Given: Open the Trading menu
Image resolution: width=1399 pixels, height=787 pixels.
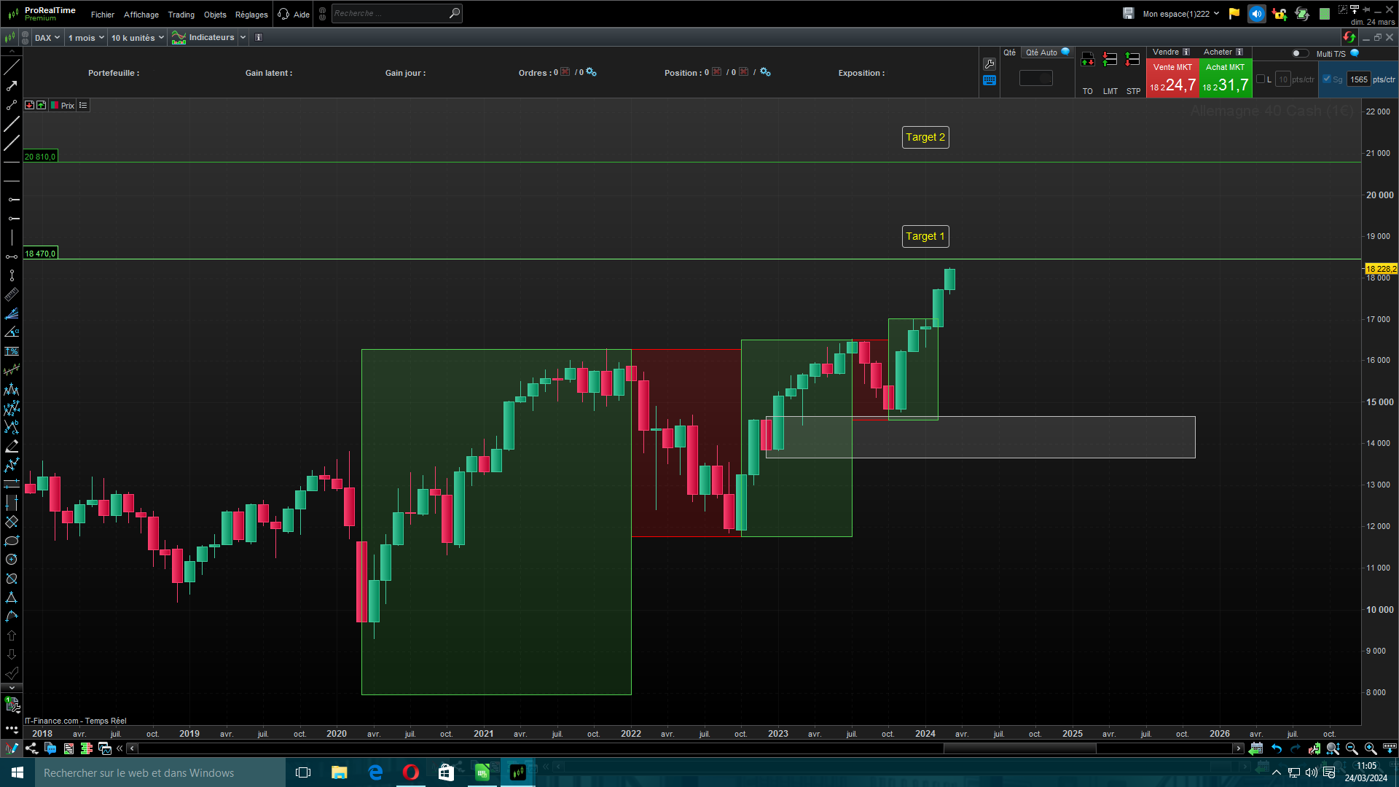Looking at the screenshot, I should (x=181, y=15).
